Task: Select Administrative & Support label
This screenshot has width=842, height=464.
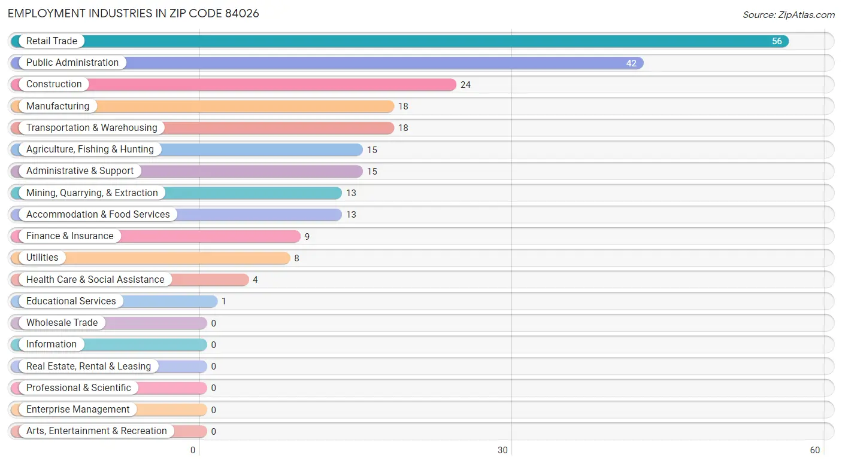Action: coord(80,170)
